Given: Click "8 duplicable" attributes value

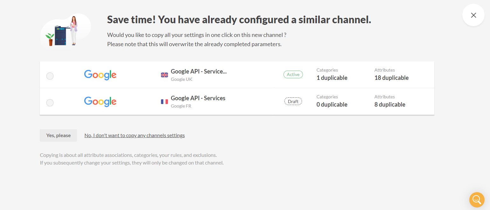Looking at the screenshot, I should [x=390, y=105].
